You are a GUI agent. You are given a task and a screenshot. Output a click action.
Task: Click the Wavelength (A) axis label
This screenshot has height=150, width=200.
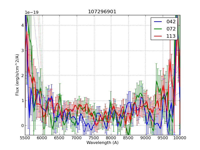102,143
